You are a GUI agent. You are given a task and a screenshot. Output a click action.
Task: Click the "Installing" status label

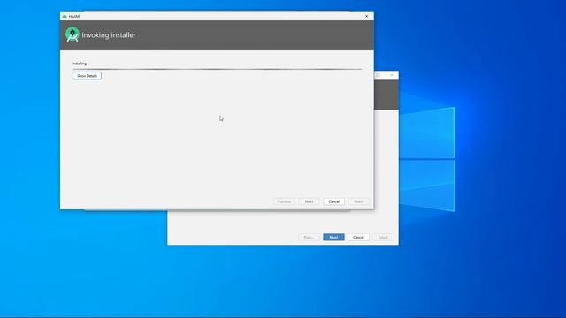[x=79, y=64]
